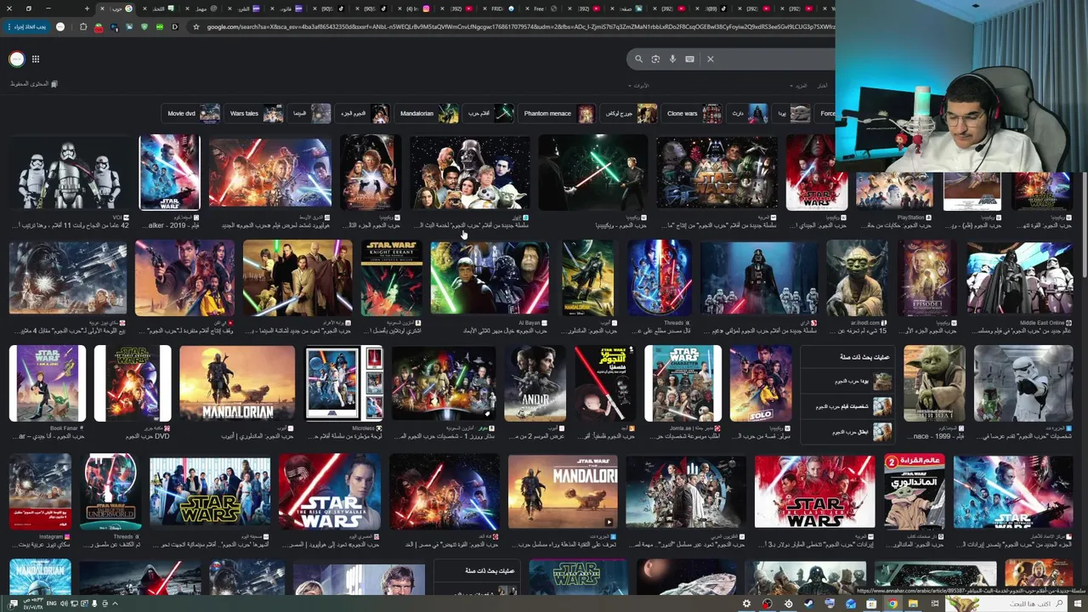The image size is (1088, 612).
Task: Open File Explorer from the taskbar
Action: [913, 603]
